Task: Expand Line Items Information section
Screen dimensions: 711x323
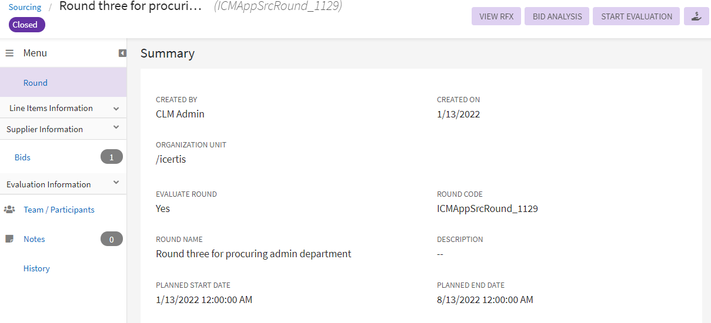Action: pos(116,109)
